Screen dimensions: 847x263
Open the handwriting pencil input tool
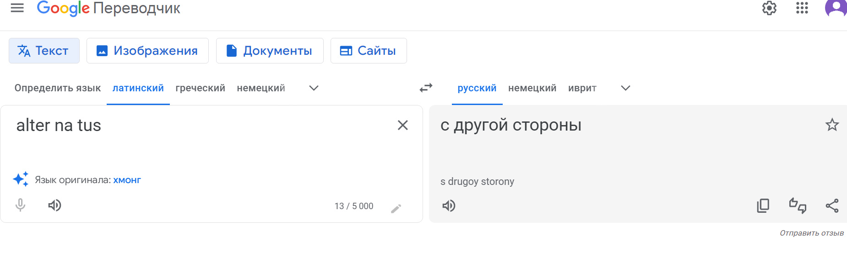(x=396, y=209)
